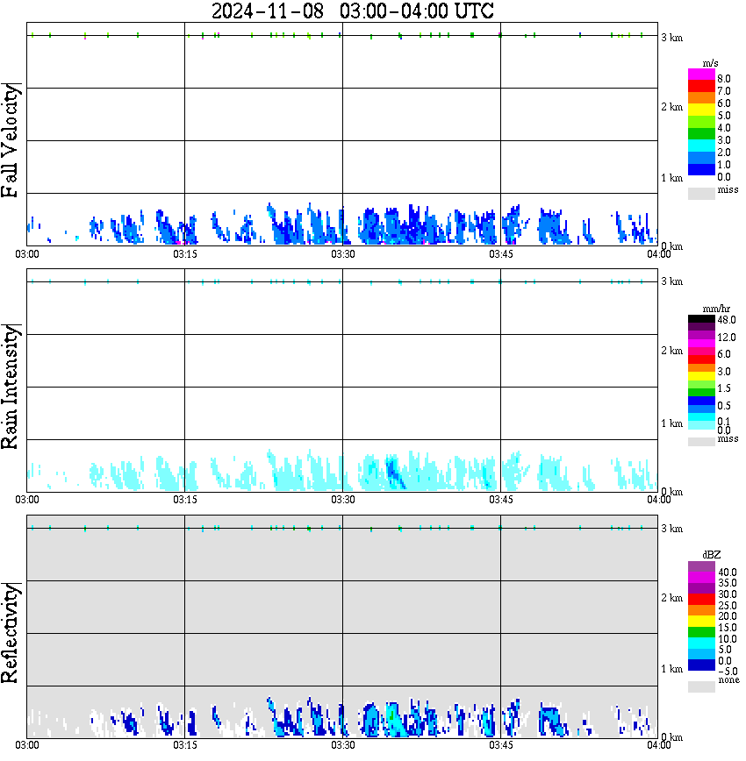Click 03:00 tick under Reflectivity plot
This screenshot has height=761, width=746.
click(27, 745)
